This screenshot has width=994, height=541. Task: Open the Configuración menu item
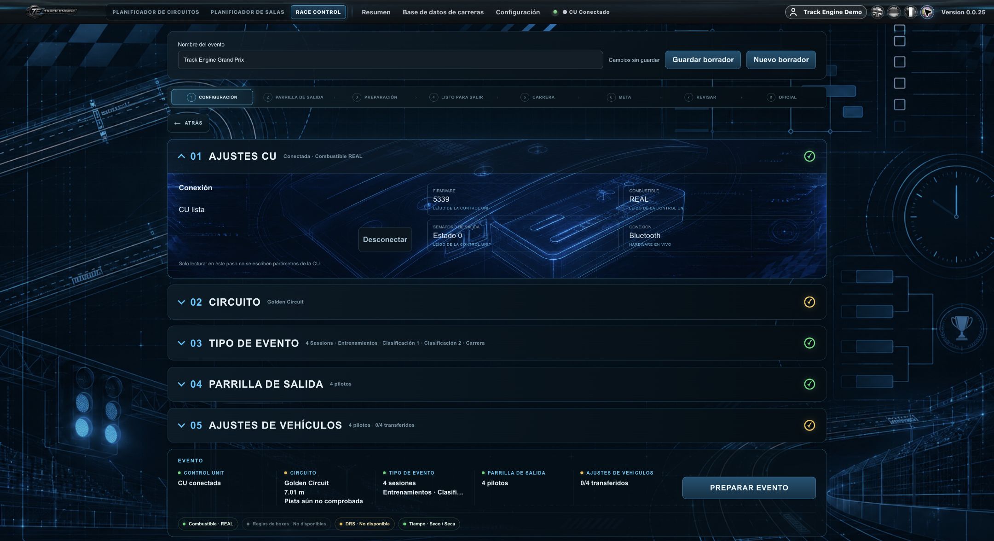(x=518, y=12)
